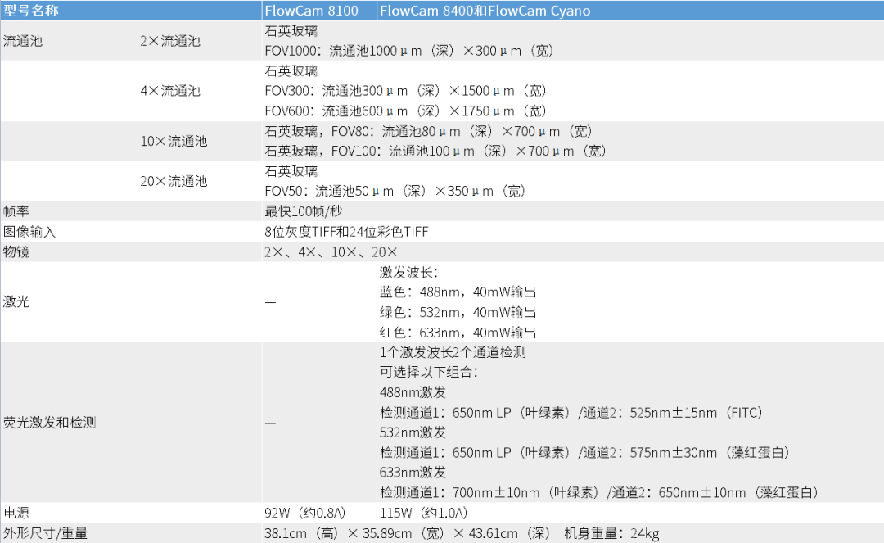Screen dimensions: 884x543
Task: Click the '1个激发波长2个通道检测' line
Action: pos(453,352)
